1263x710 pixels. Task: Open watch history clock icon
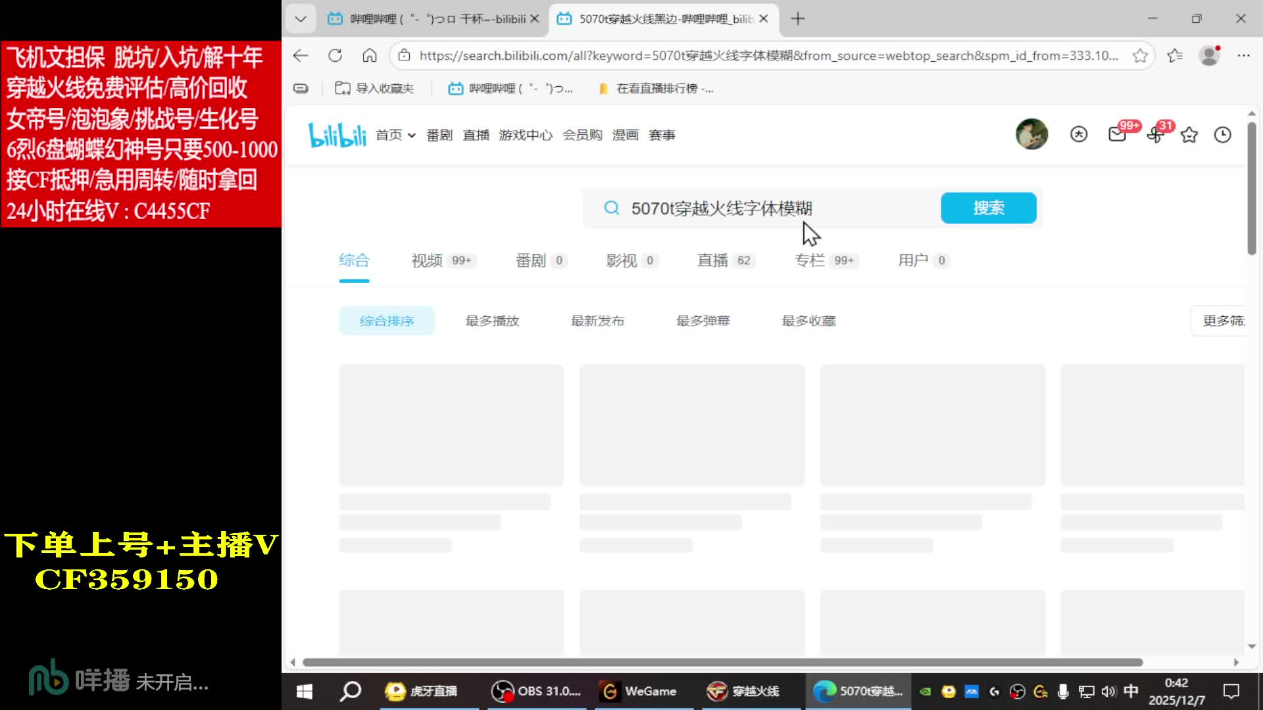point(1222,135)
